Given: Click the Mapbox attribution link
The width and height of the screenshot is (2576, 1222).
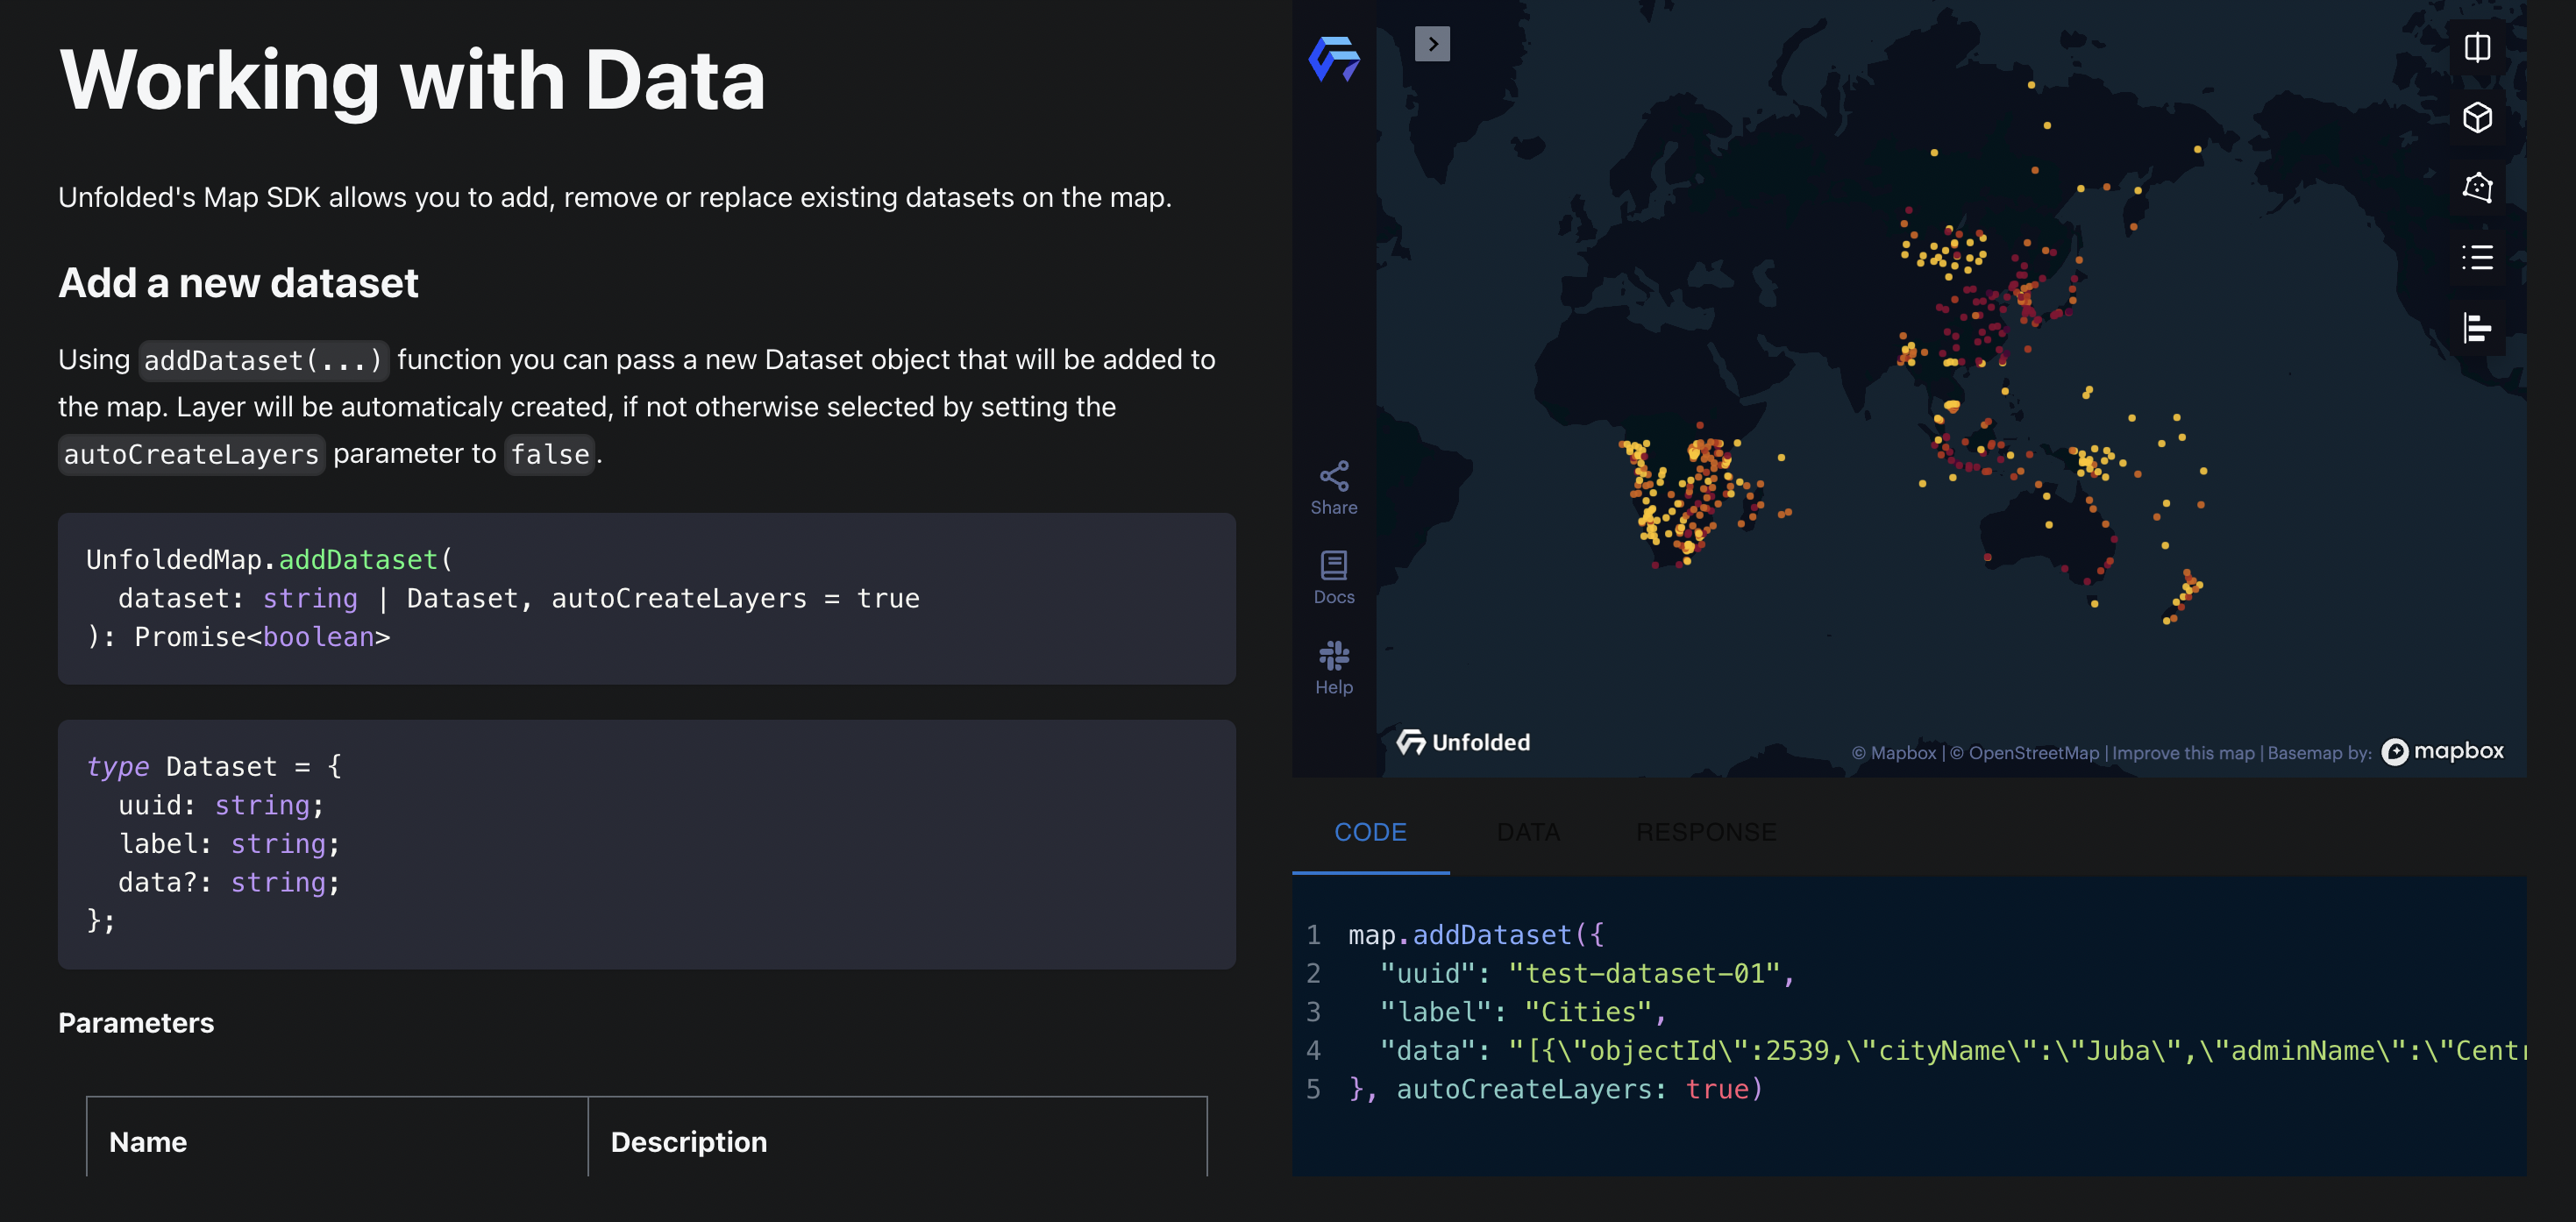Looking at the screenshot, I should coord(1894,753).
